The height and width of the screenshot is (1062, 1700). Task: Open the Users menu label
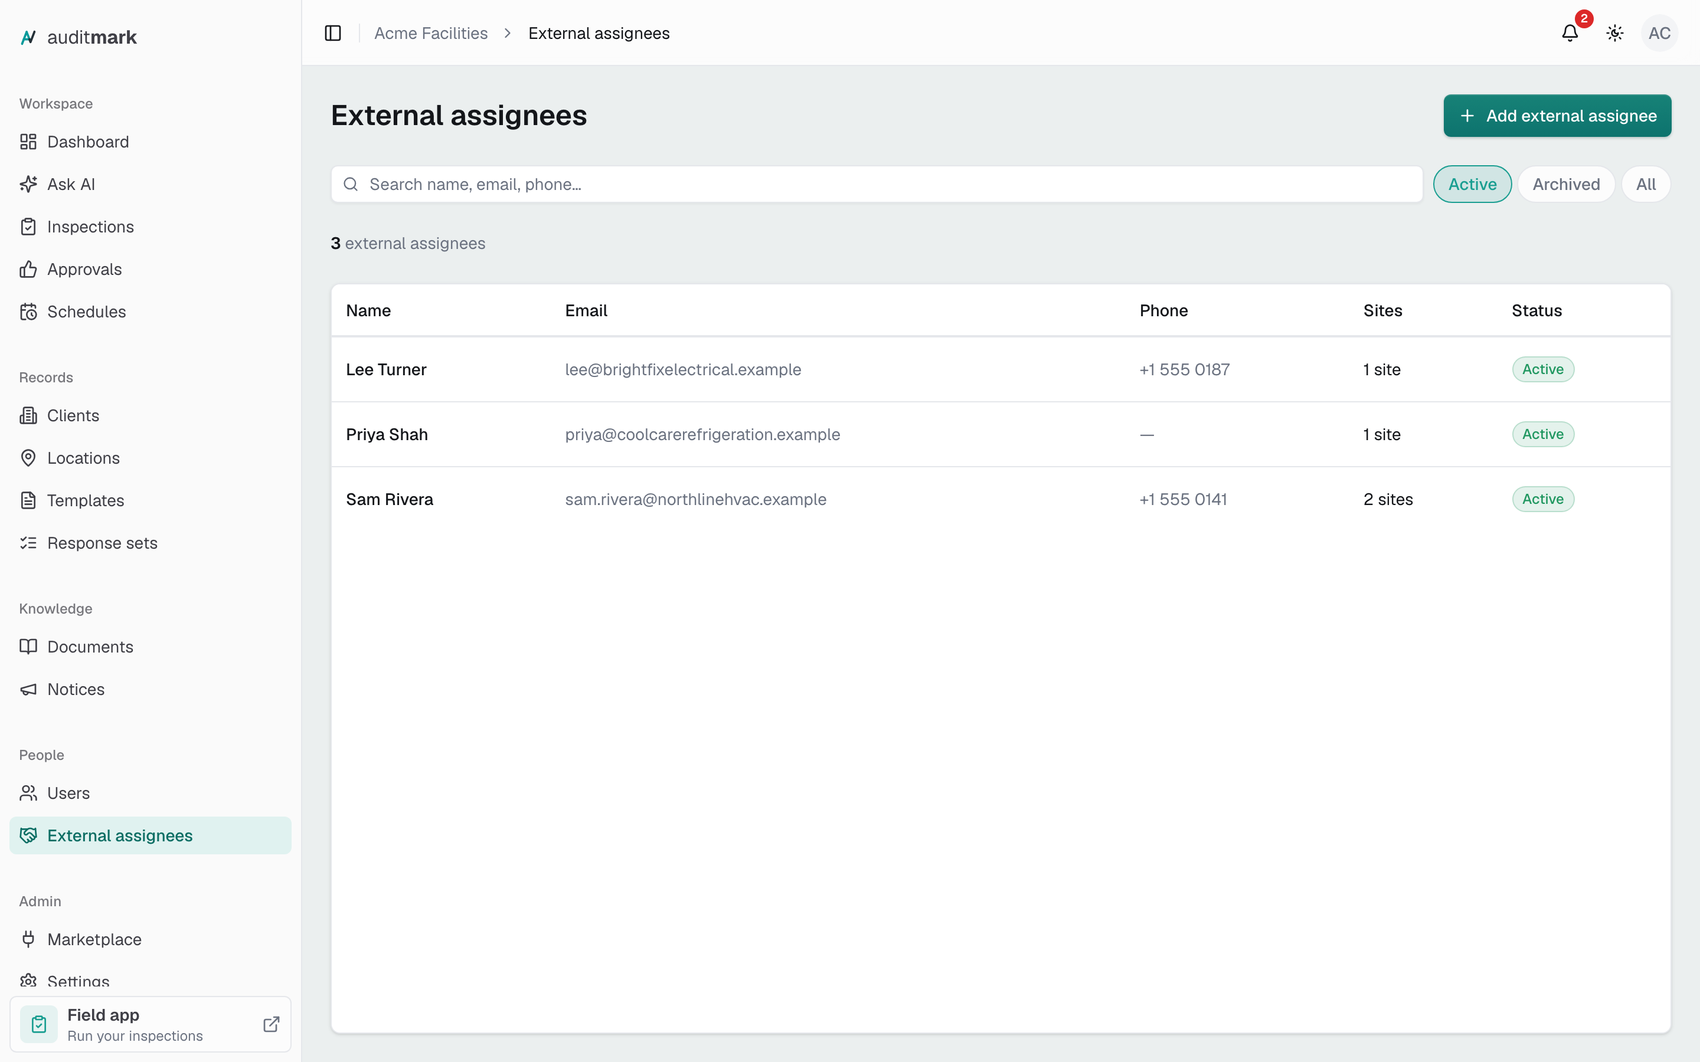[x=68, y=794]
